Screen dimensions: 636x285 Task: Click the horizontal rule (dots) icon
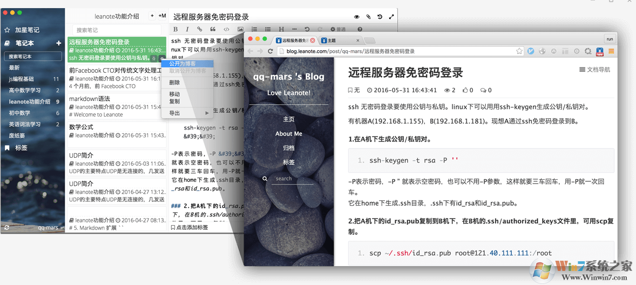(294, 29)
